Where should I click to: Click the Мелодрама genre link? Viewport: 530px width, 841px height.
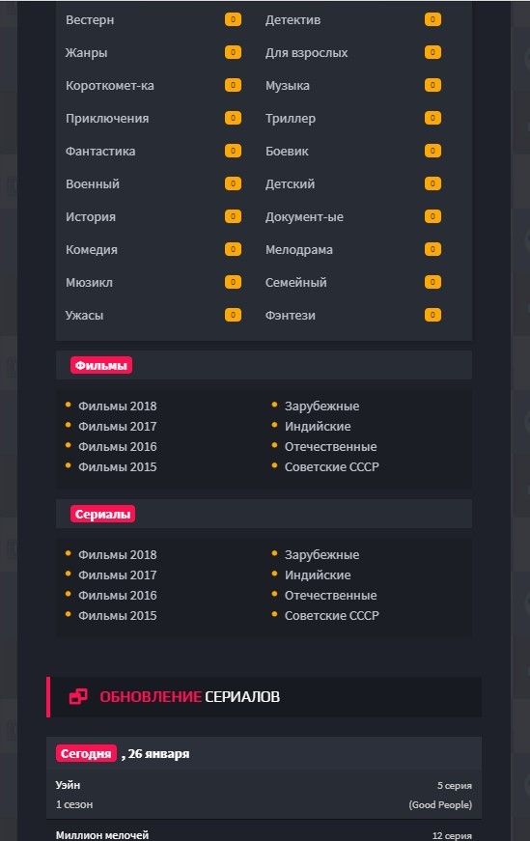(x=299, y=249)
